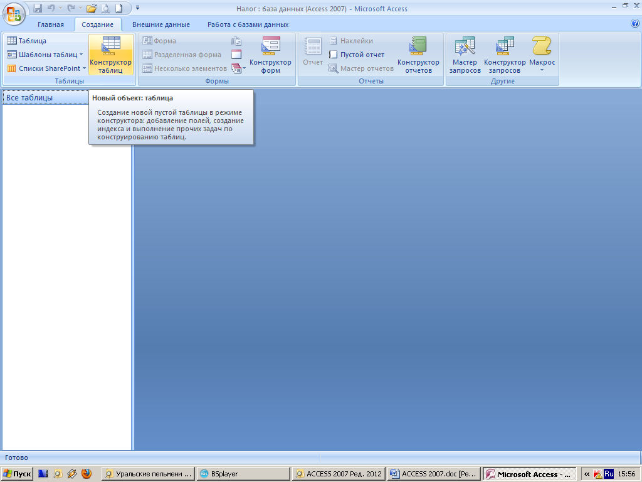Open the Undo history dropdown arrow
The height and width of the screenshot is (482, 642).
(61, 8)
